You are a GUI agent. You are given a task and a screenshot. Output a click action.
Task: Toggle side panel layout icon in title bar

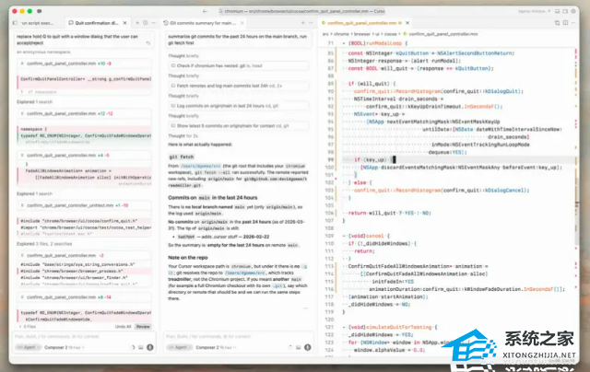[565, 11]
